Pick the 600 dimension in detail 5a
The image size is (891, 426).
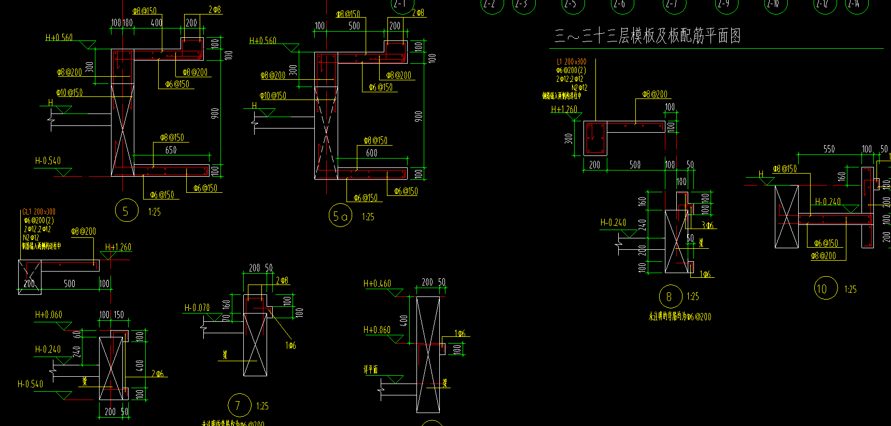pyautogui.click(x=372, y=153)
